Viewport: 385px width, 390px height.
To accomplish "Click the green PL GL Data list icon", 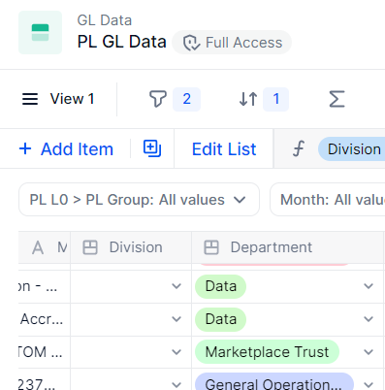I will 40,33.
